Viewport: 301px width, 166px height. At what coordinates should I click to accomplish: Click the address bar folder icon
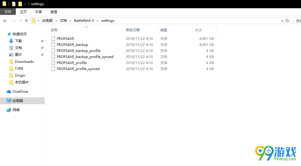pos(34,20)
